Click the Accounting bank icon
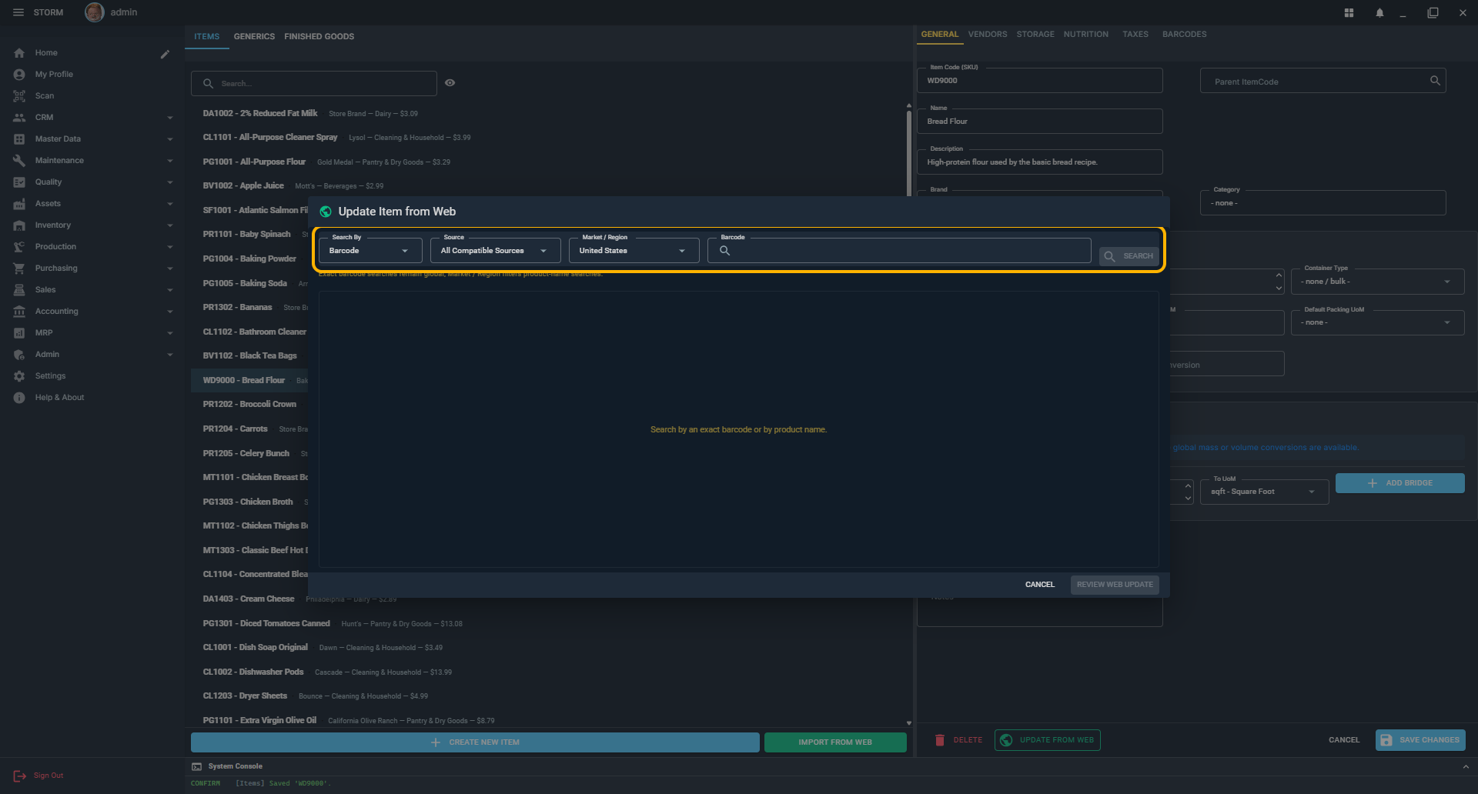Screen dimensions: 1478x794 click(x=19, y=312)
